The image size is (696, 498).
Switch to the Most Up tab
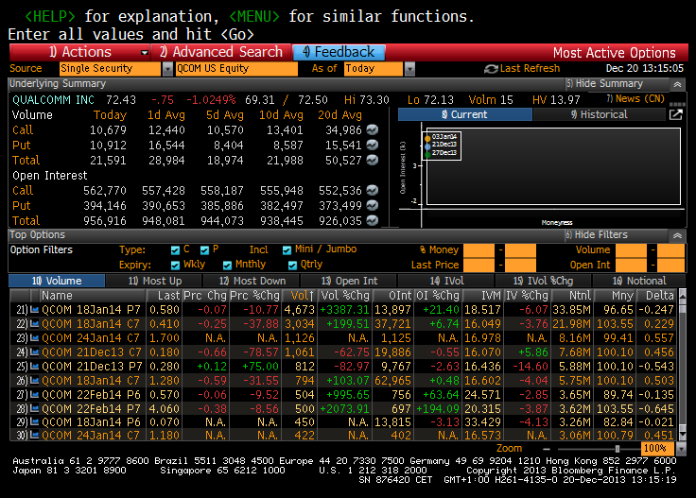(x=154, y=281)
